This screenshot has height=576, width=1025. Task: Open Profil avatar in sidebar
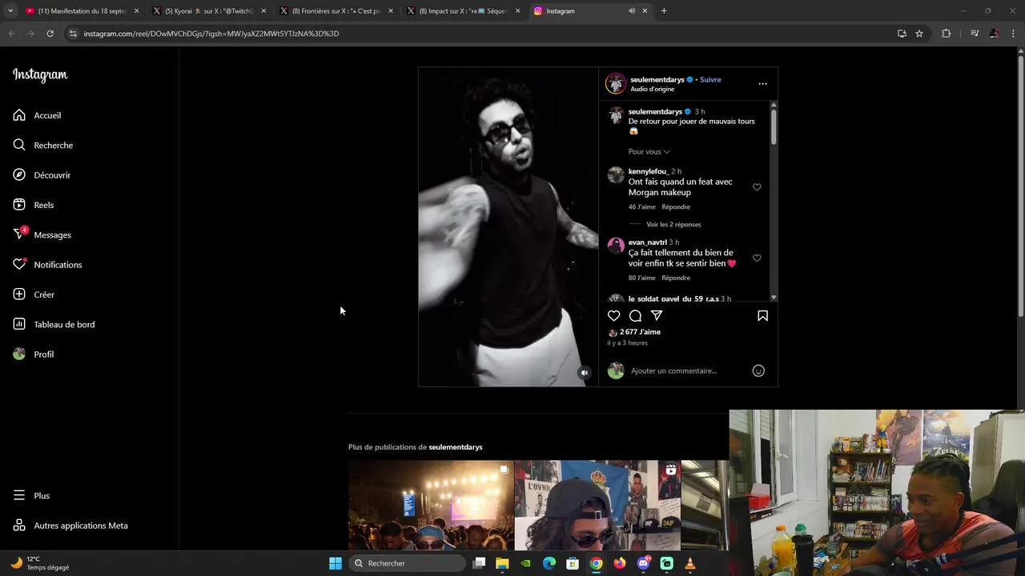point(19,354)
